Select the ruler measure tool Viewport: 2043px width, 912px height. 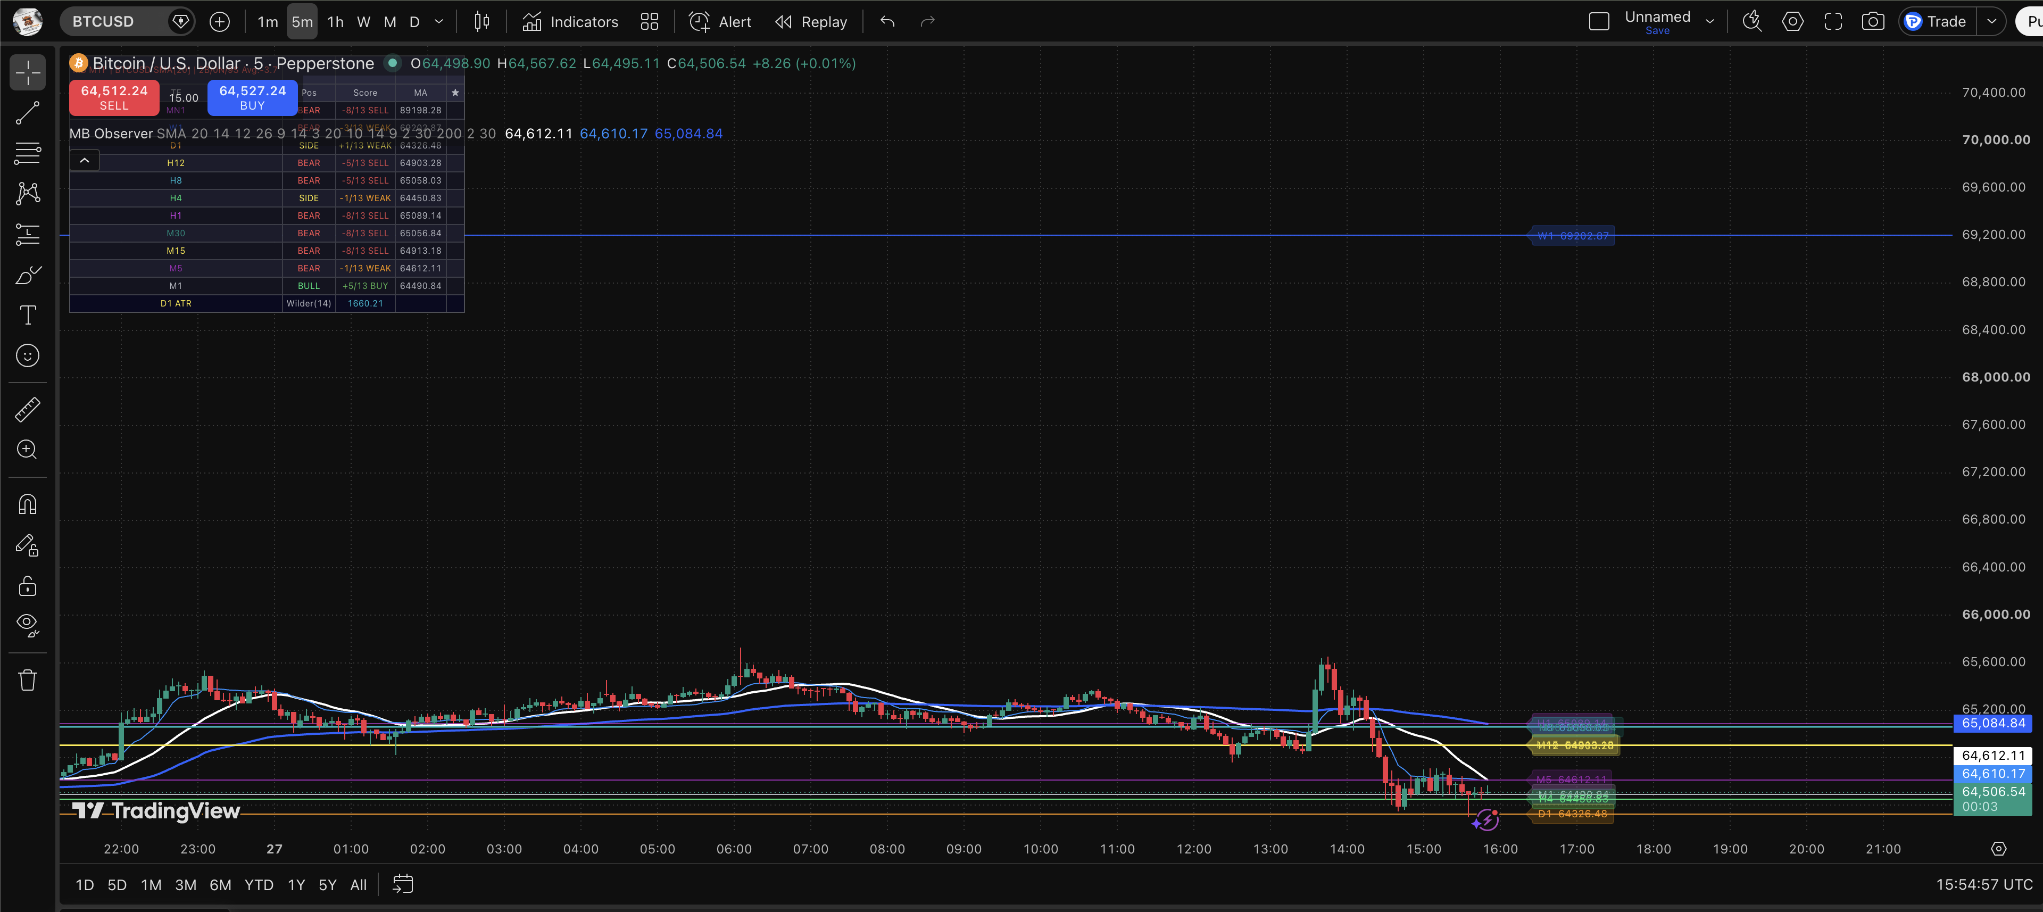click(28, 409)
